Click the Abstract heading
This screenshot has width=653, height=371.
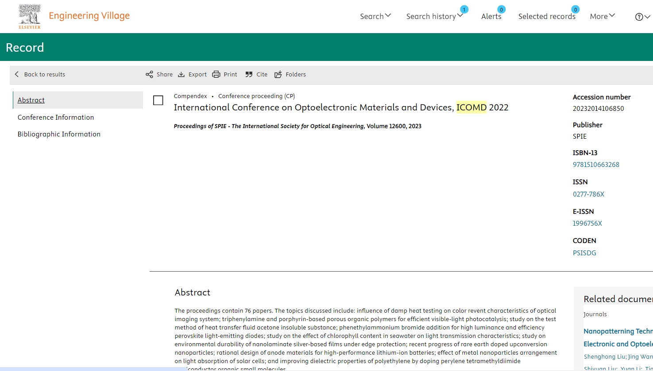(x=193, y=292)
